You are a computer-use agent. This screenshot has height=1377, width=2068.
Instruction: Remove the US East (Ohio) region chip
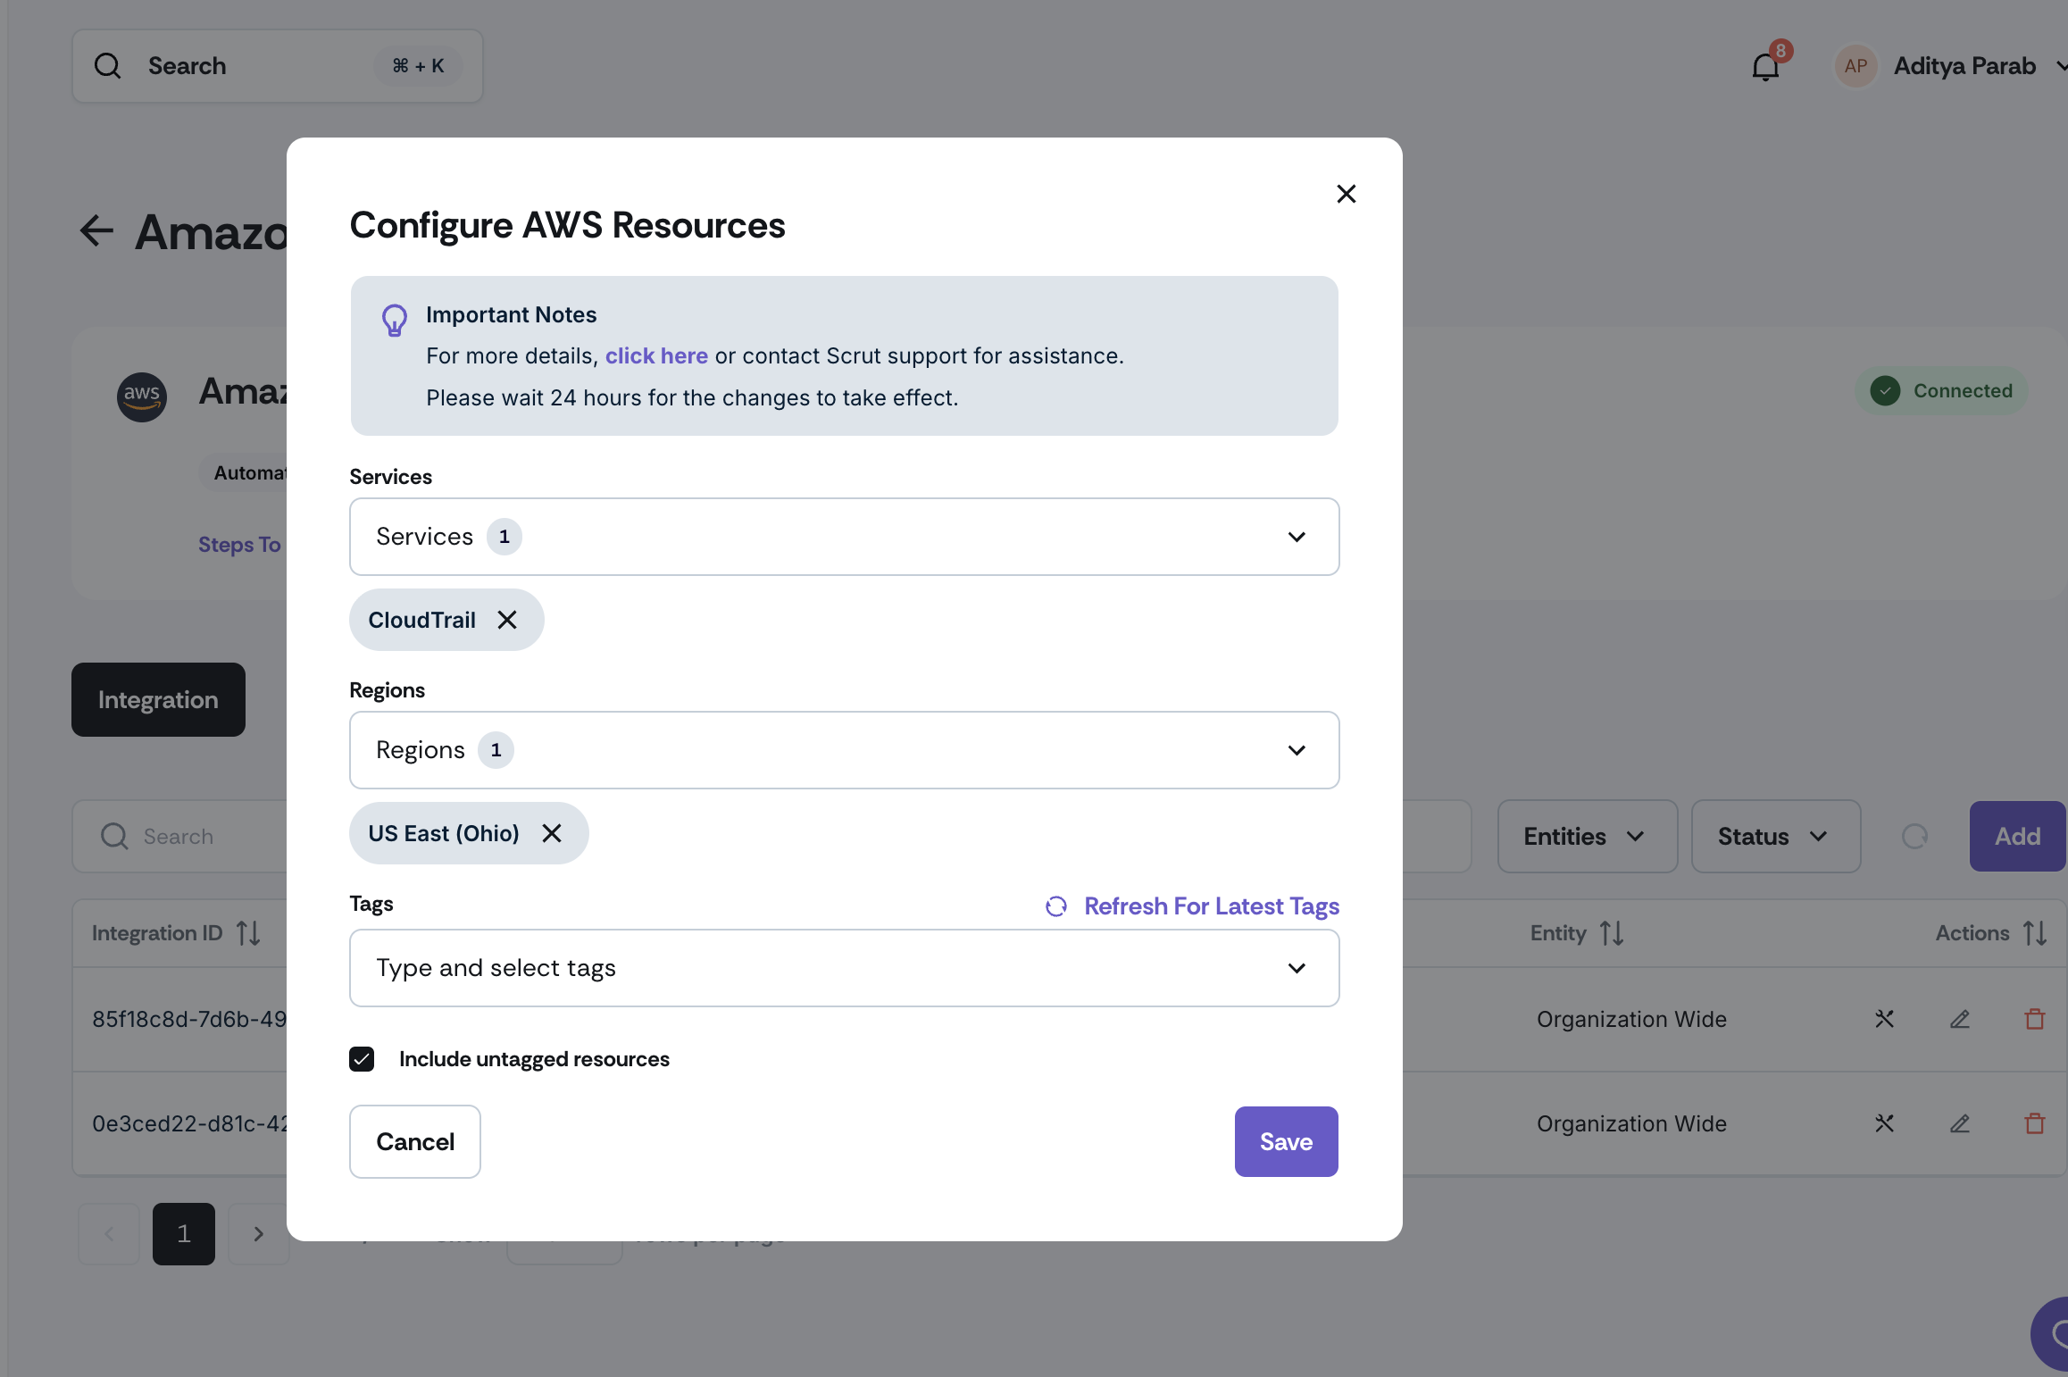tap(552, 833)
